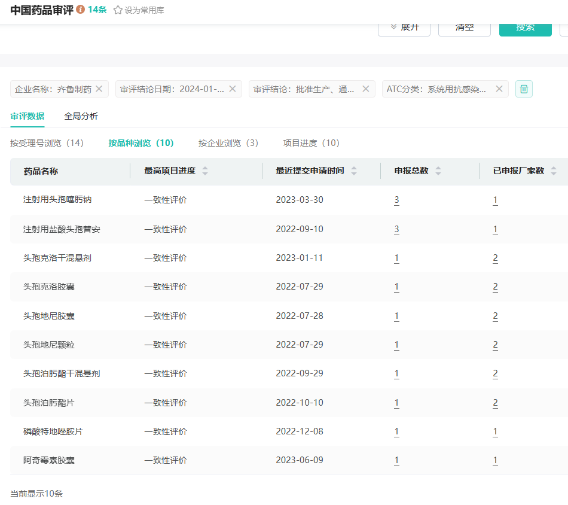Open the 项目进度 view tab
Screen dimensions: 568x505
tap(311, 143)
